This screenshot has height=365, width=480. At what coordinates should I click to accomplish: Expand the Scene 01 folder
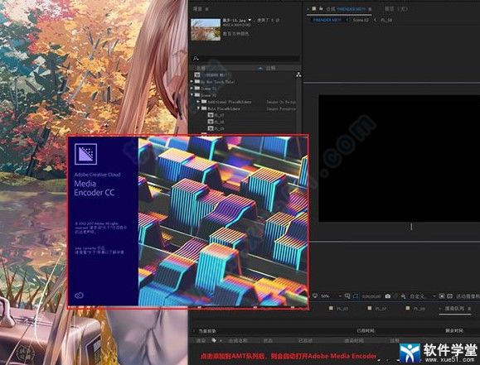point(192,89)
